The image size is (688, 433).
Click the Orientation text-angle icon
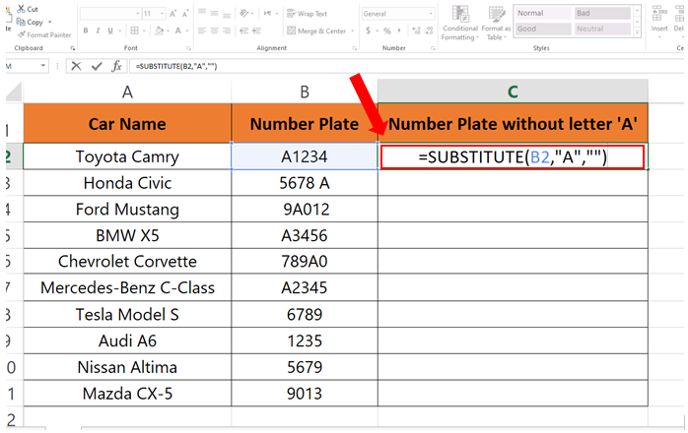(x=244, y=13)
